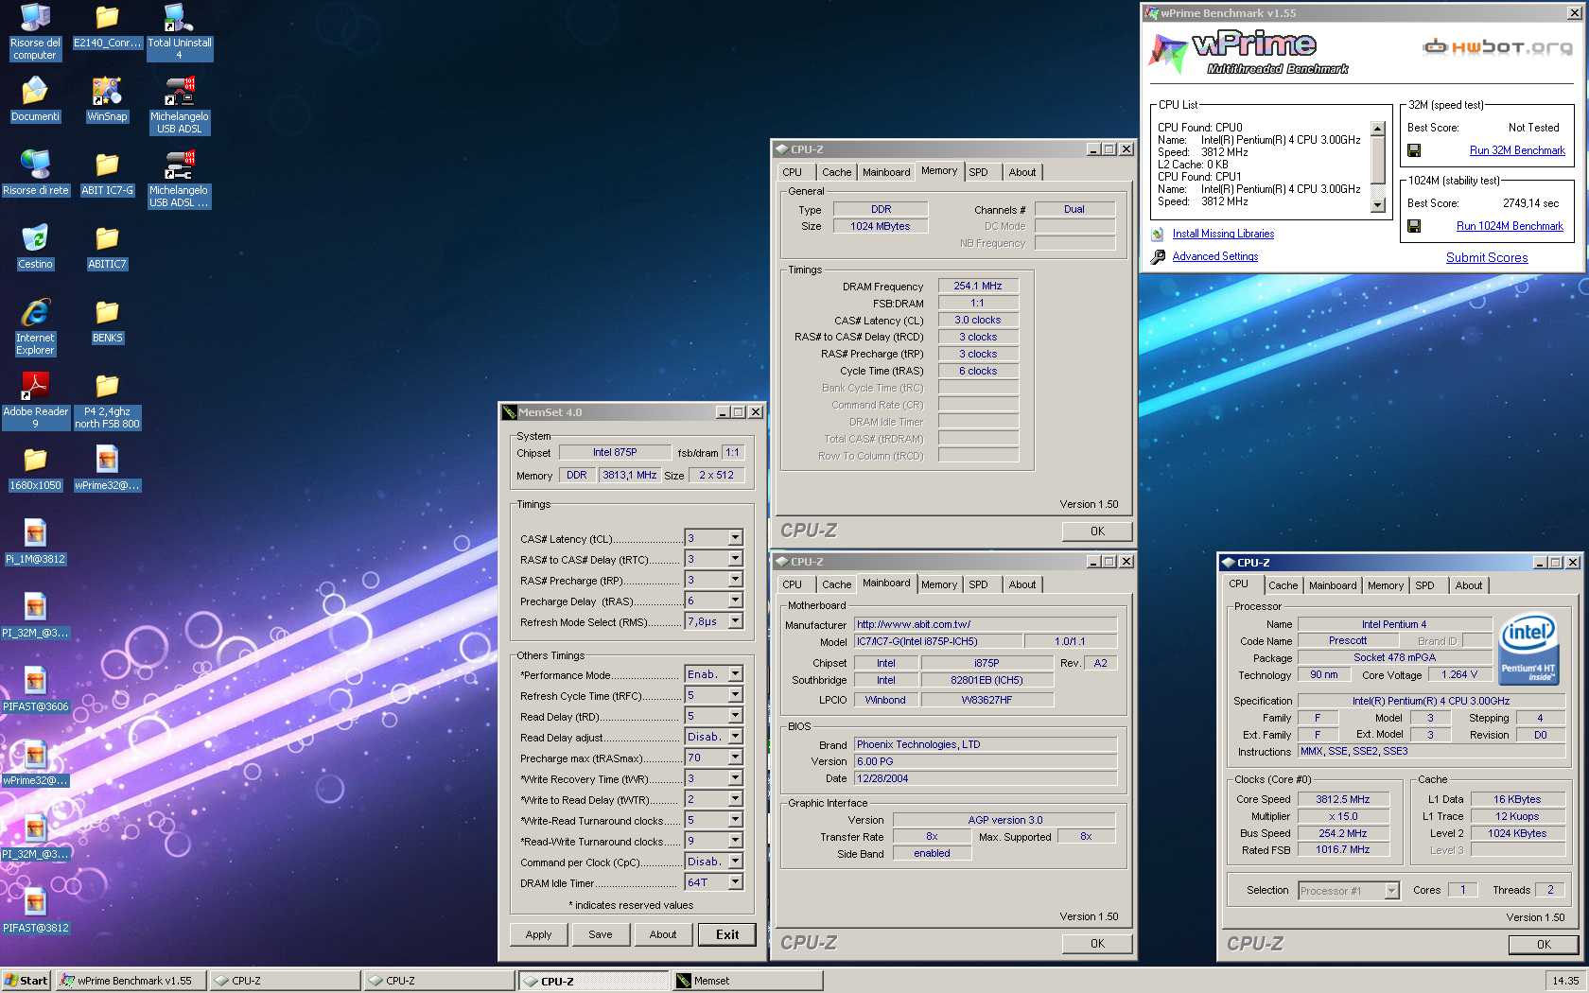Click Apply button in MemSet

(x=538, y=934)
